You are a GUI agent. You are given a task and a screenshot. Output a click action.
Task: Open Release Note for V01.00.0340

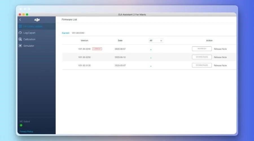point(220,49)
